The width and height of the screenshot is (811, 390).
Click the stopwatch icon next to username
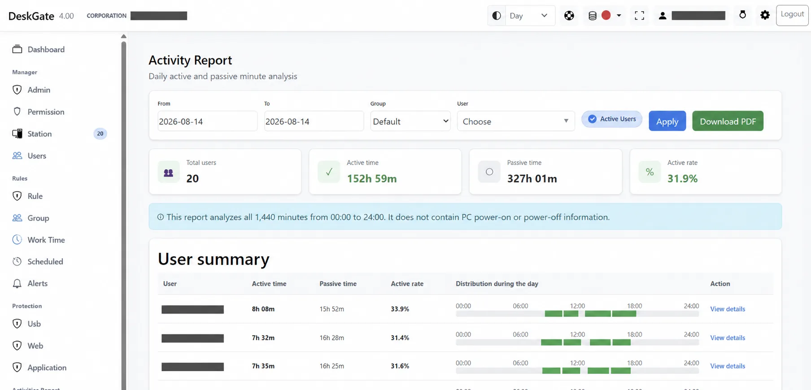tap(743, 15)
